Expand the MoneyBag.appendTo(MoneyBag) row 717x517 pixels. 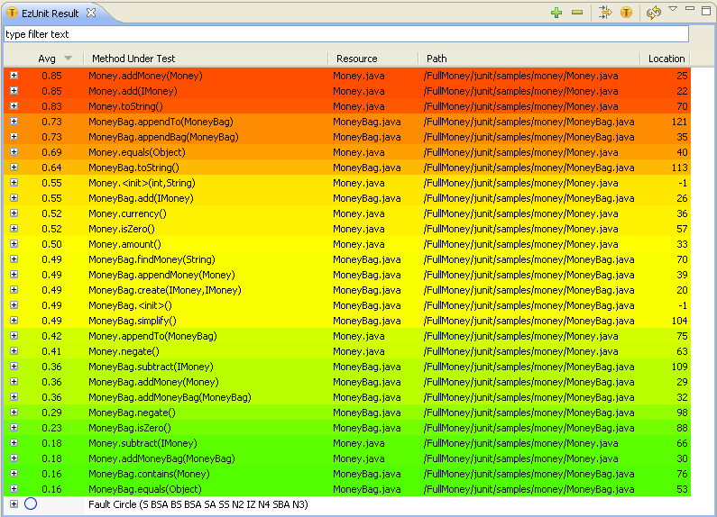click(x=14, y=122)
